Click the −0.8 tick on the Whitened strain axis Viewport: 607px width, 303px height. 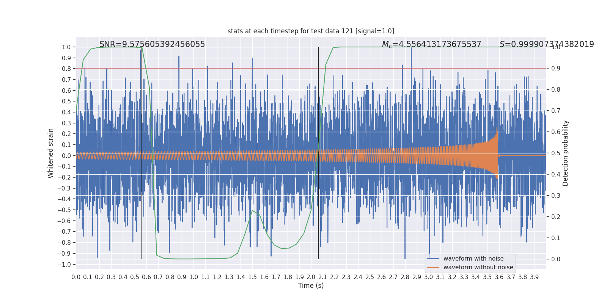(x=64, y=243)
